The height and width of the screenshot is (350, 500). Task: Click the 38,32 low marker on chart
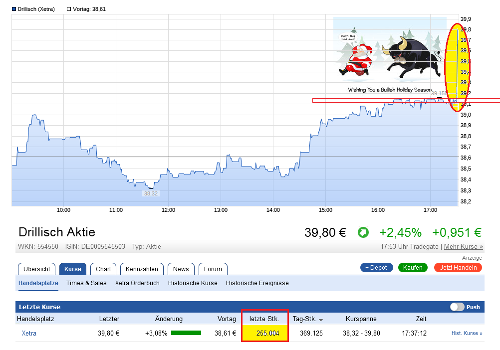coord(151,193)
